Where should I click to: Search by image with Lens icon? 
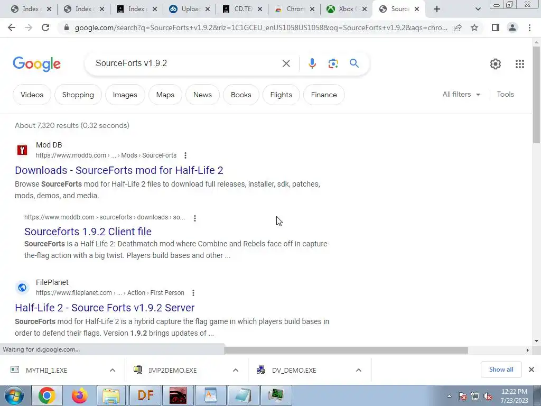click(x=333, y=63)
